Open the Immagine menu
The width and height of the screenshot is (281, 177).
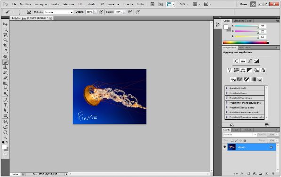[40, 4]
